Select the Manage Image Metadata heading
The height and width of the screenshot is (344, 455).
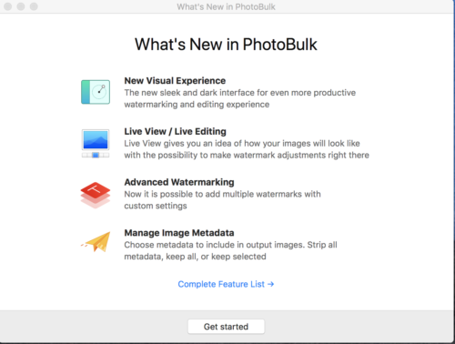(x=179, y=233)
